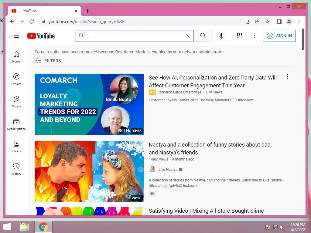Click the YouTube logo
Screen dimensions: 311x233
(x=41, y=36)
